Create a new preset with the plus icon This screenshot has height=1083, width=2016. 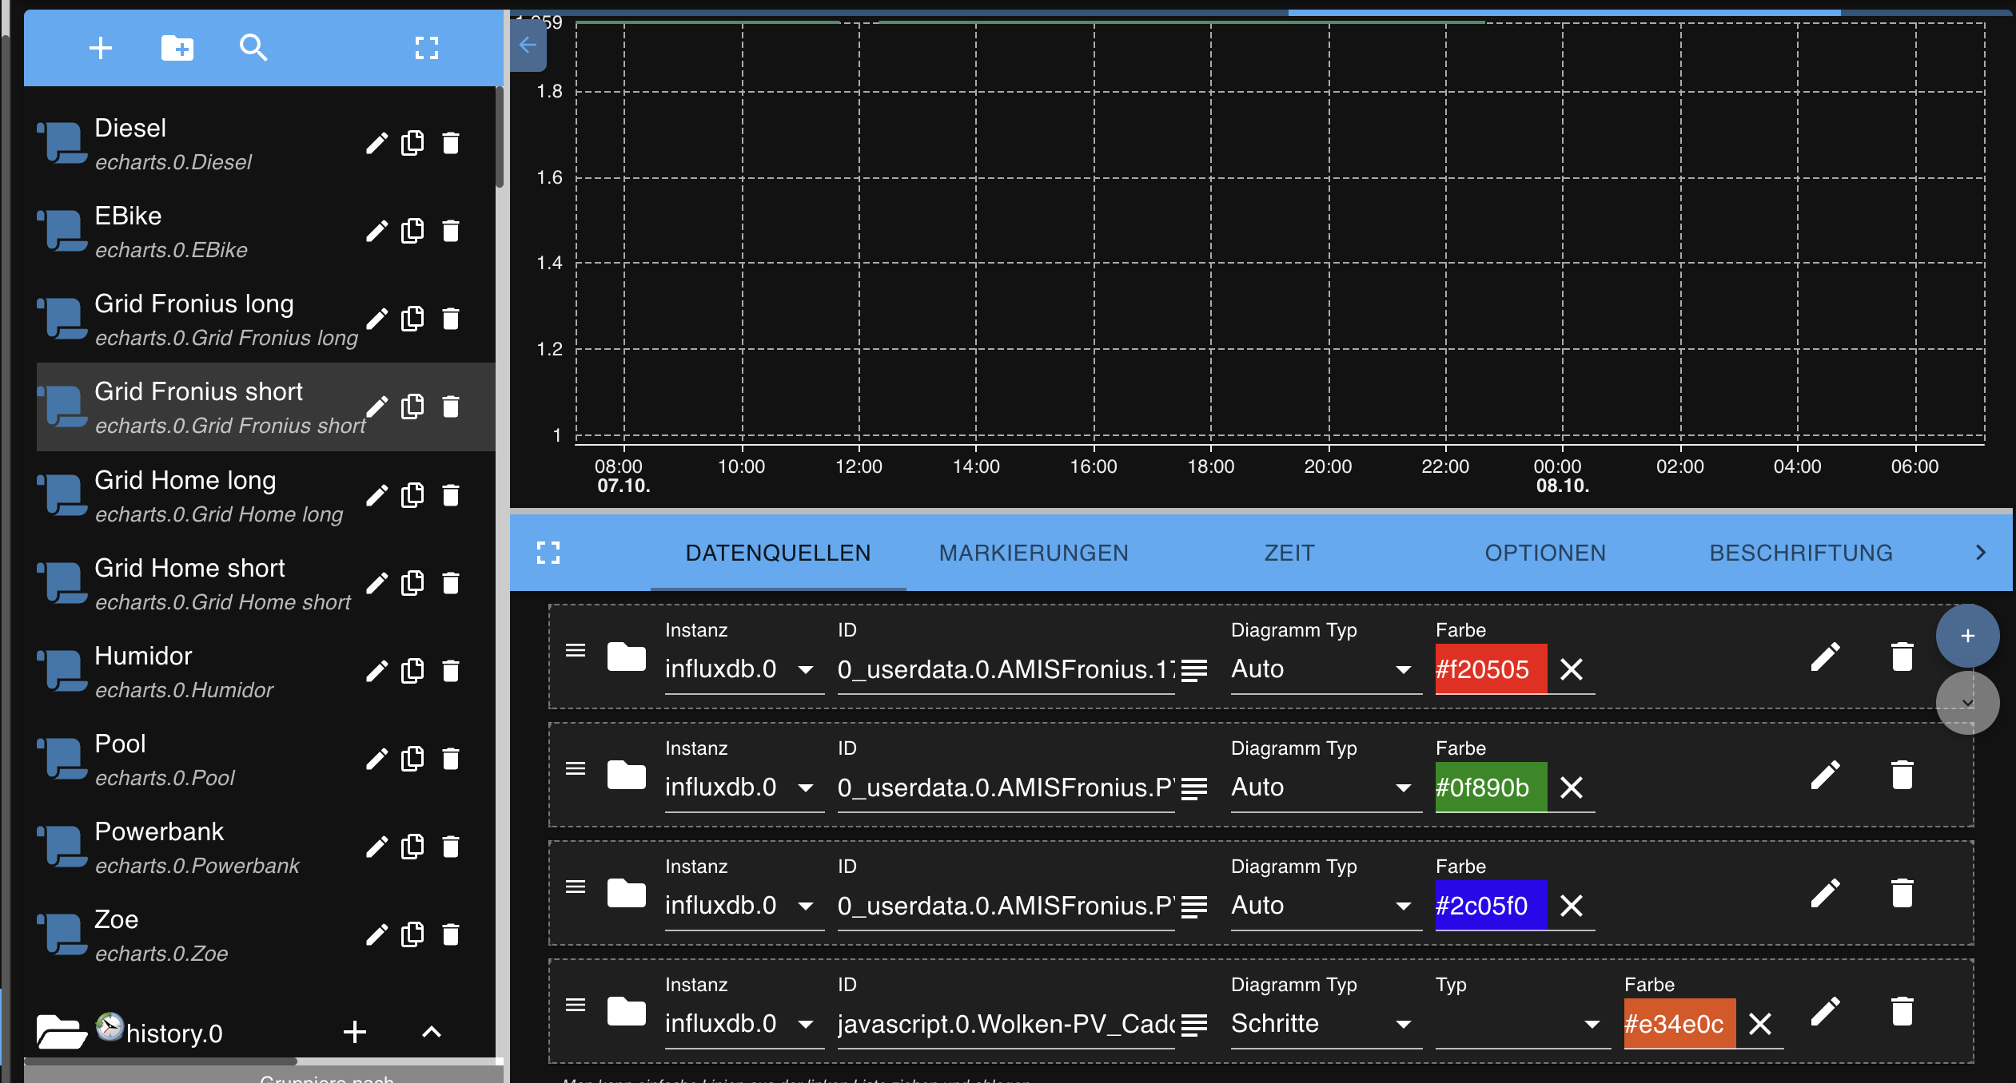pos(101,48)
